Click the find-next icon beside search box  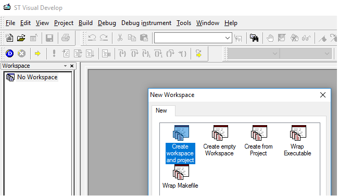[238, 38]
